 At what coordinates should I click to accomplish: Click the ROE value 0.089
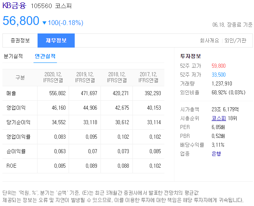tap(91, 166)
